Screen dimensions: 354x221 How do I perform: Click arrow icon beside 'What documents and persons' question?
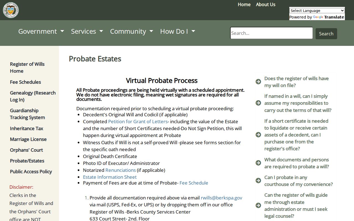[258, 163]
